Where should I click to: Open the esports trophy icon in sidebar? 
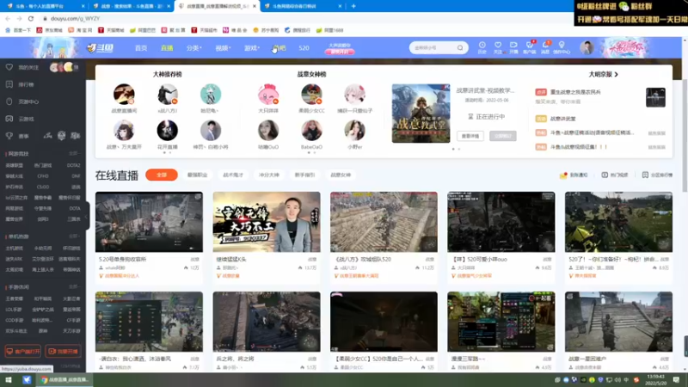tap(9, 136)
